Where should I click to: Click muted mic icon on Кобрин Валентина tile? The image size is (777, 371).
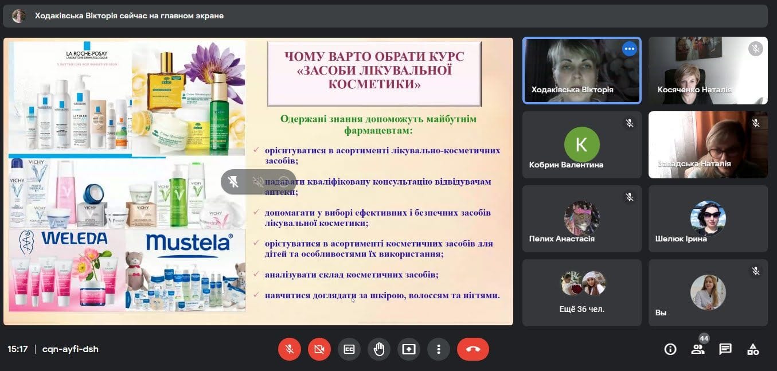point(630,123)
